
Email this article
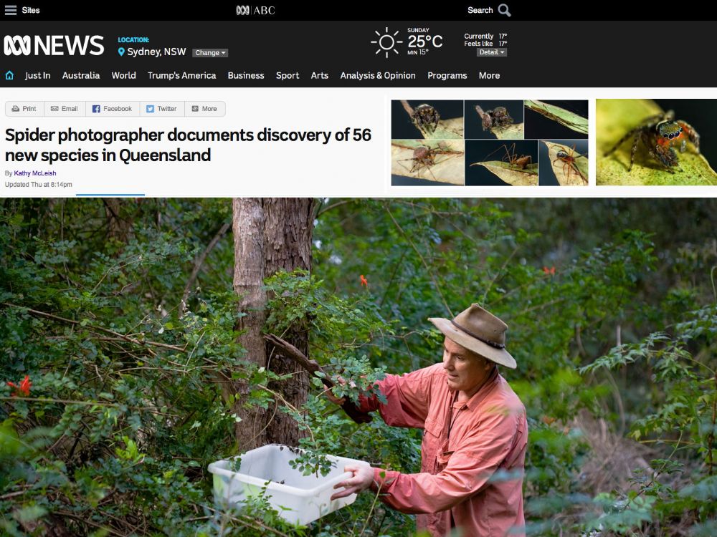(x=65, y=109)
